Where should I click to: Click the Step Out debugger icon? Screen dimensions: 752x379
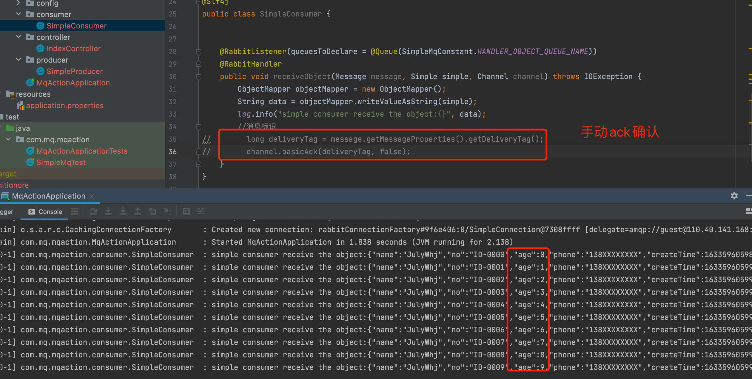(x=137, y=211)
